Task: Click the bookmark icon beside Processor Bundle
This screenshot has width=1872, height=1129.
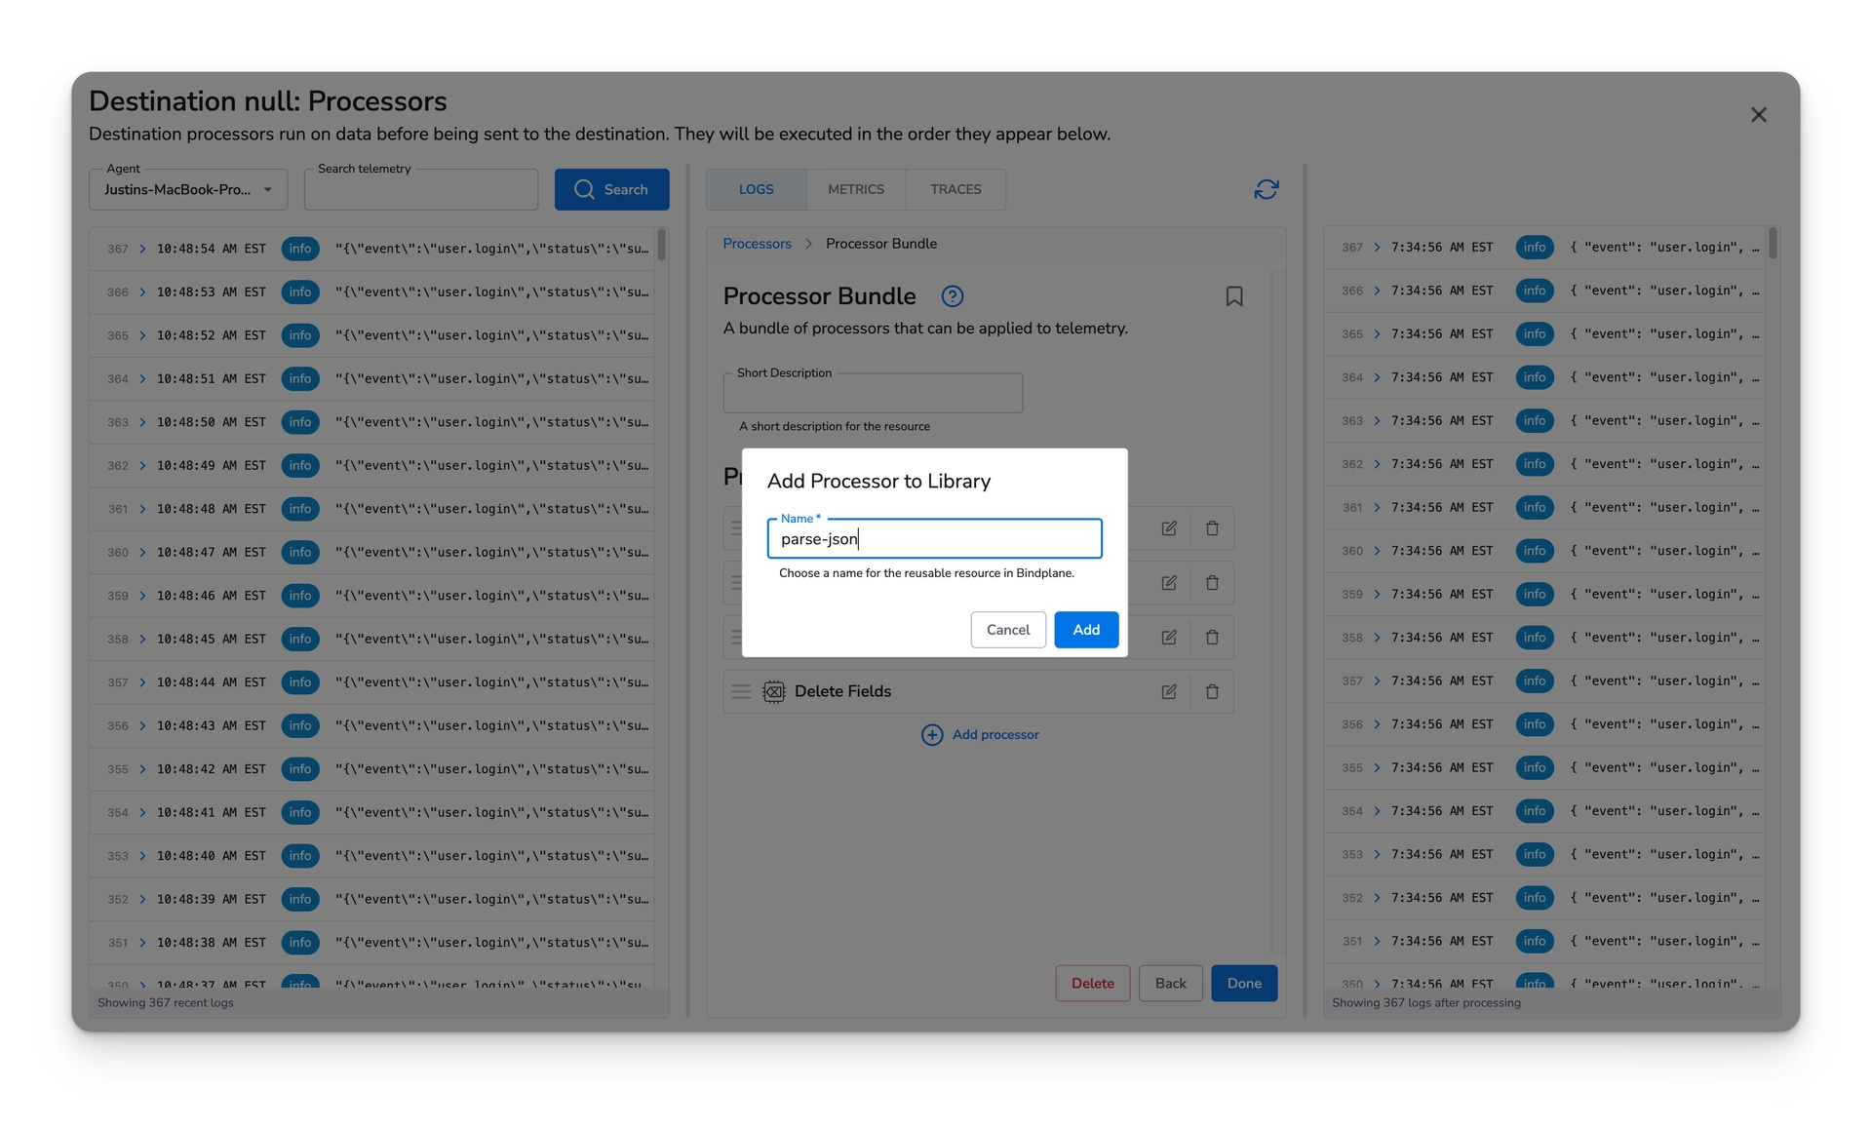Action: click(x=1233, y=296)
